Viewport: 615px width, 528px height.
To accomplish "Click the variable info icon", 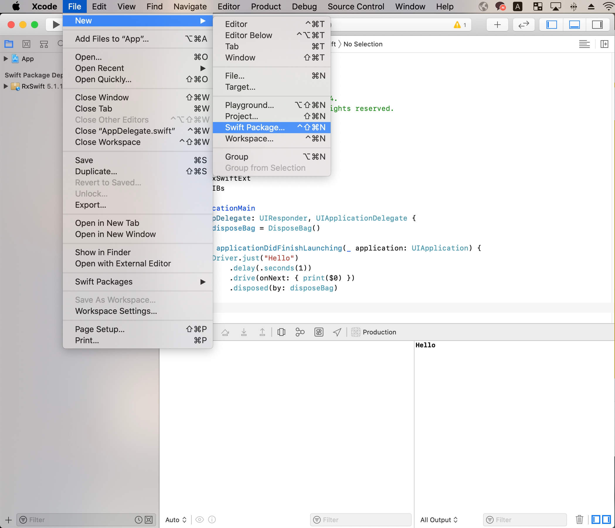I will [212, 519].
